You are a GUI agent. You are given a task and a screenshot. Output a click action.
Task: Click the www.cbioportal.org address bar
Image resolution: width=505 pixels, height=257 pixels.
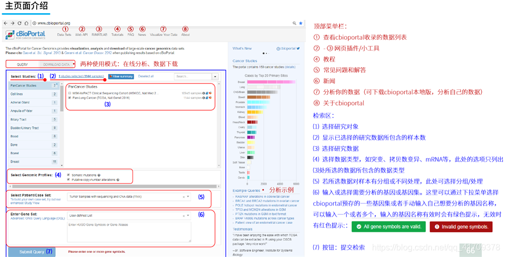(x=54, y=23)
